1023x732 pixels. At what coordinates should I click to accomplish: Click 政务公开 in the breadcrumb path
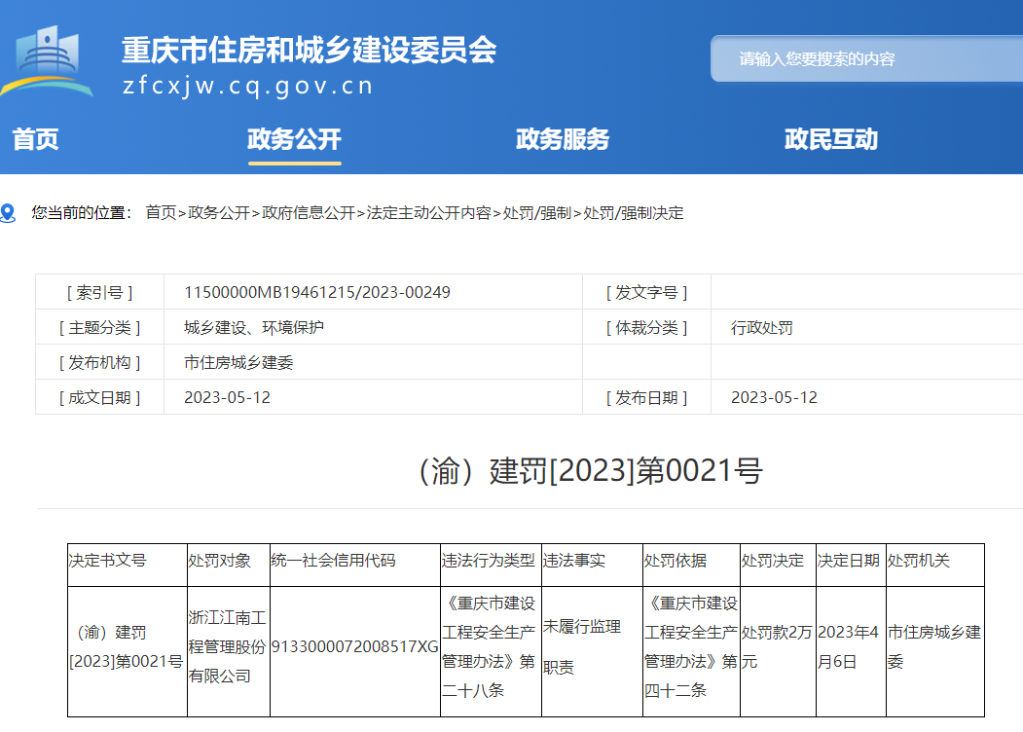tap(219, 213)
